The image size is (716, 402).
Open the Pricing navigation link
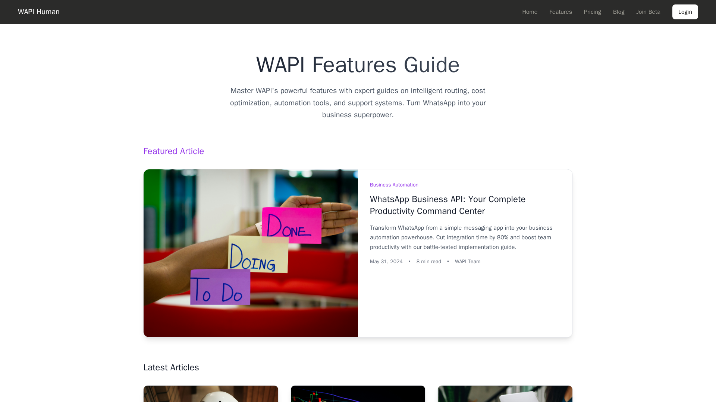592,12
